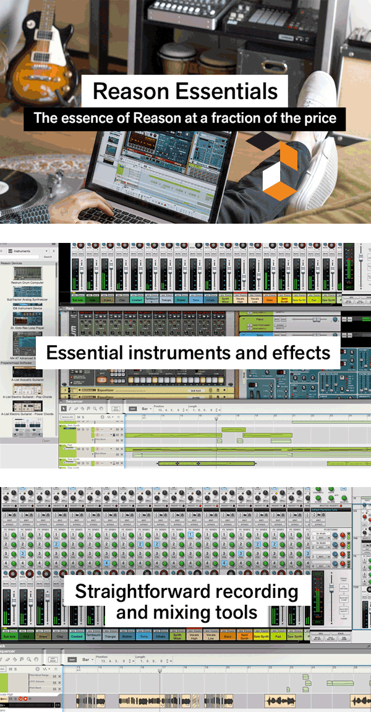
Task: Select the Vocals High channel label in upper mixer
Action: click(240, 300)
